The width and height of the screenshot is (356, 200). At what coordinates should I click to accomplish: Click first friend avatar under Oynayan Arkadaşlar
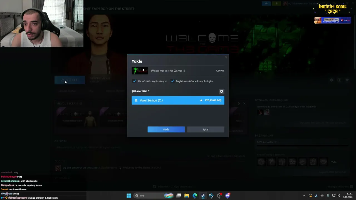coord(260,112)
